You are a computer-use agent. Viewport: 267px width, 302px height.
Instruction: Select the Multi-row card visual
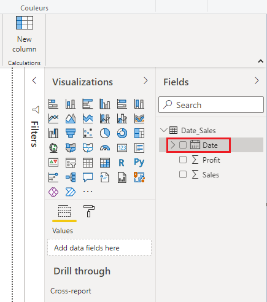tap(139, 148)
